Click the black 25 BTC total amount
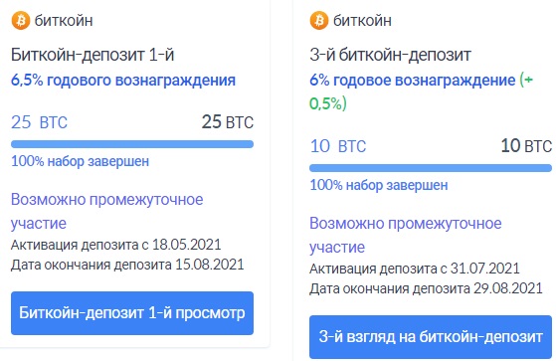The image size is (556, 361). (x=228, y=122)
